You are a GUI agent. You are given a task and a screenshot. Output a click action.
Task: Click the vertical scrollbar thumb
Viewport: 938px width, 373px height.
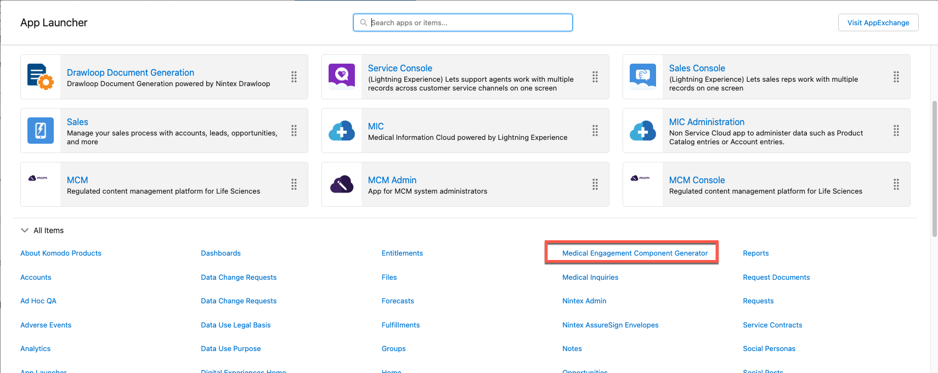[x=934, y=168]
